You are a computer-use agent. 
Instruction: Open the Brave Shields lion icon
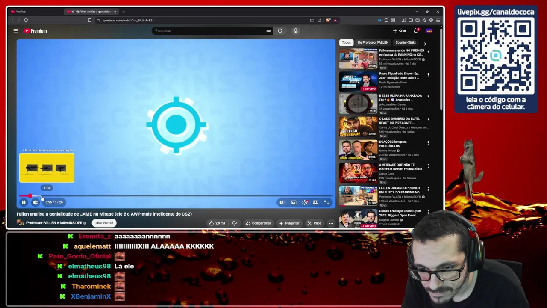tap(328, 20)
